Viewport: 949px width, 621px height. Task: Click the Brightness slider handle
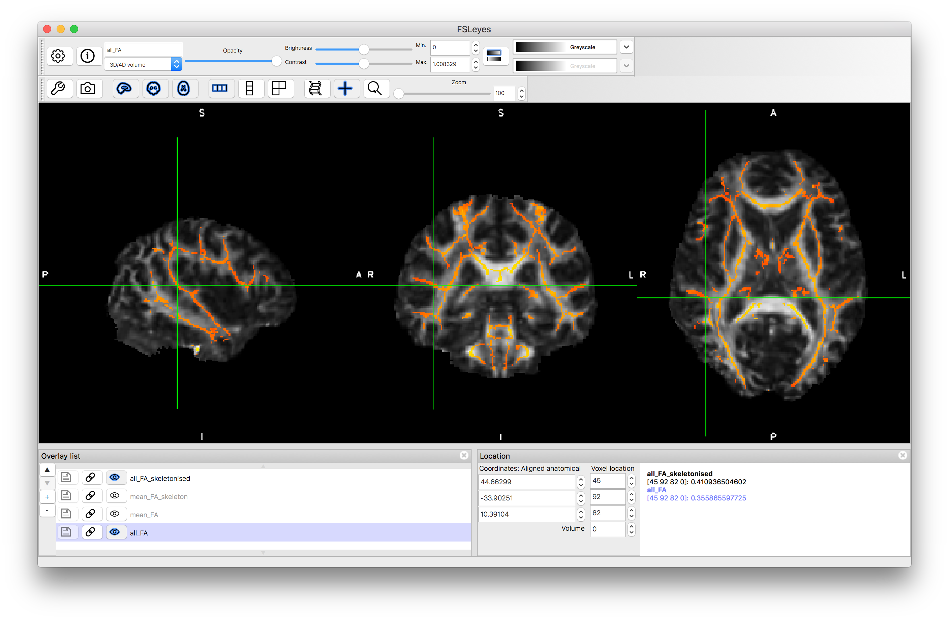pyautogui.click(x=364, y=50)
